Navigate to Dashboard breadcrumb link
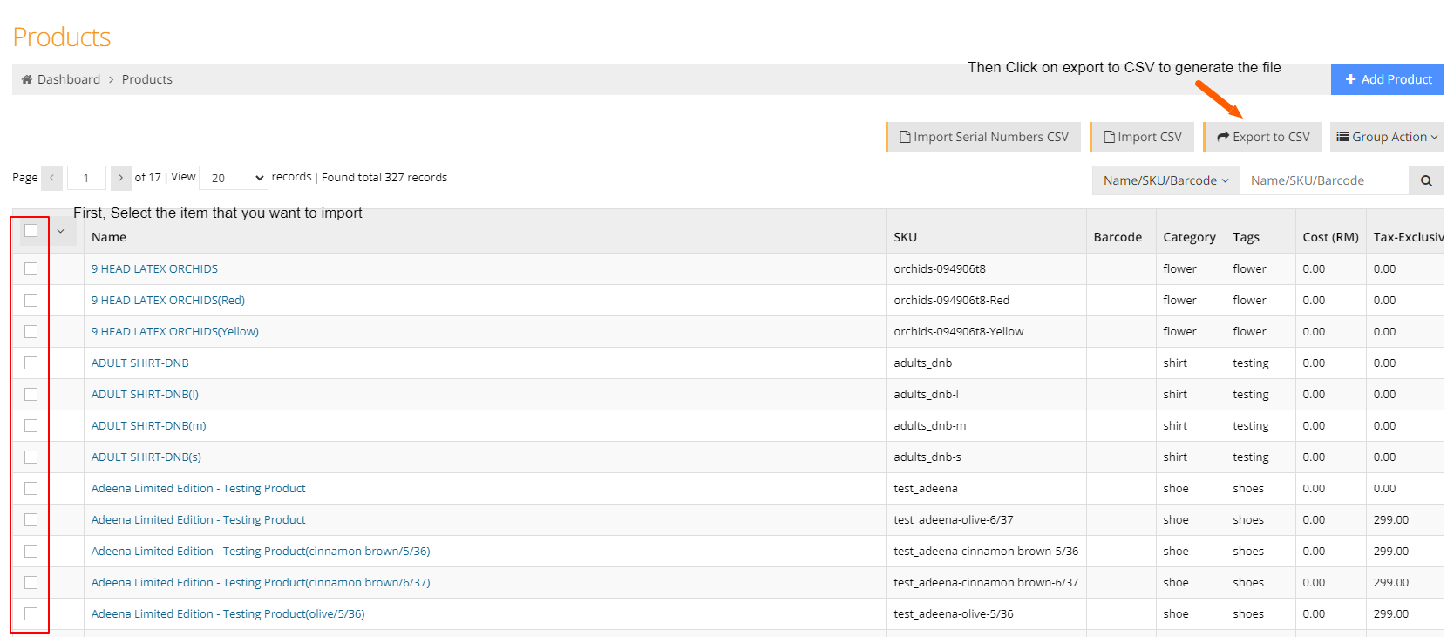The height and width of the screenshot is (637, 1454). click(x=69, y=79)
